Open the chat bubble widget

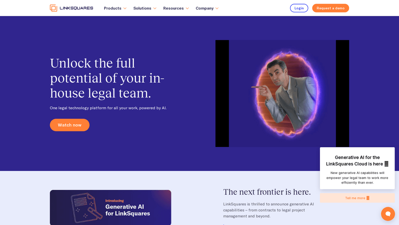click(388, 214)
